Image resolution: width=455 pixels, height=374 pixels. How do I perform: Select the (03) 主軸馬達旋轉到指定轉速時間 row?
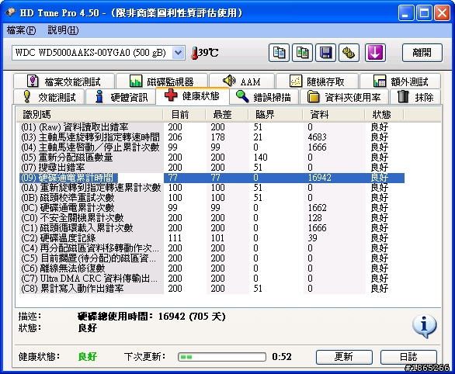pos(212,137)
